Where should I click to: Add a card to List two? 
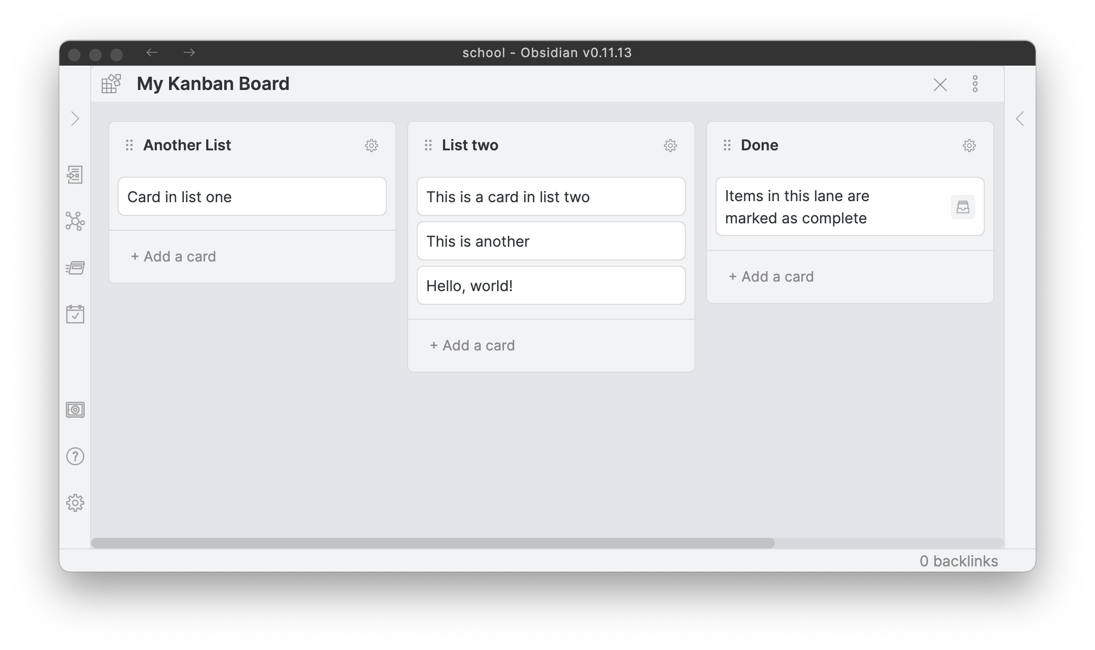coord(472,346)
